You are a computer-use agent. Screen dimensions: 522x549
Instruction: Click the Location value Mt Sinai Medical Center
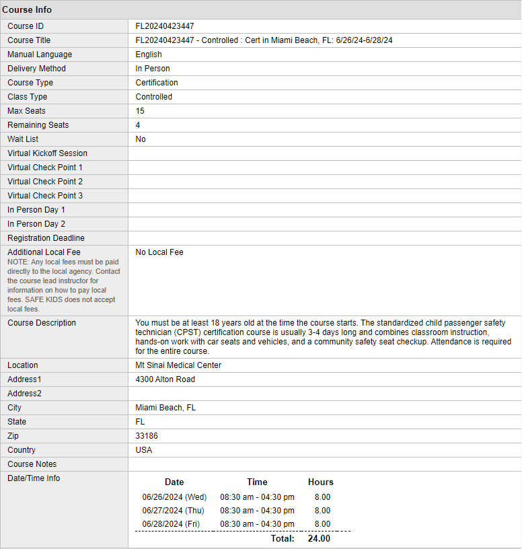178,365
